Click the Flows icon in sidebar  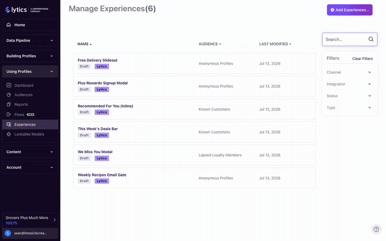point(9,114)
